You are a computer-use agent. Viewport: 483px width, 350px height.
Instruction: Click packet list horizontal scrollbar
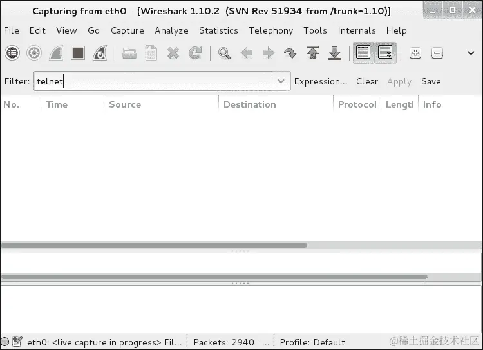pyautogui.click(x=154, y=245)
